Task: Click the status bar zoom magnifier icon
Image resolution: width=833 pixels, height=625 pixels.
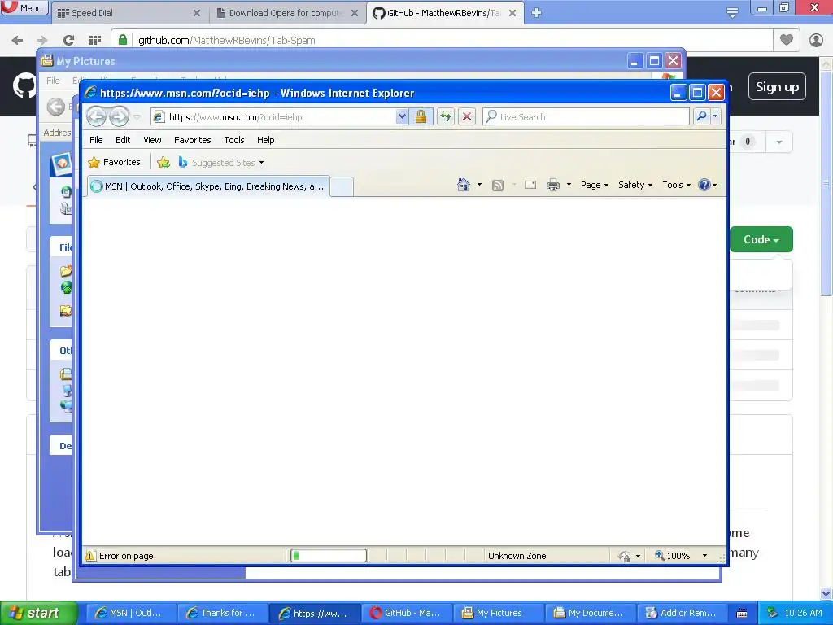Action: (659, 555)
